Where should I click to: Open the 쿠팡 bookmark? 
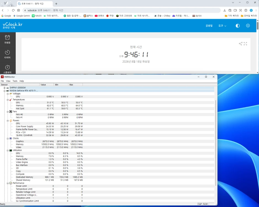[x=110, y=16]
